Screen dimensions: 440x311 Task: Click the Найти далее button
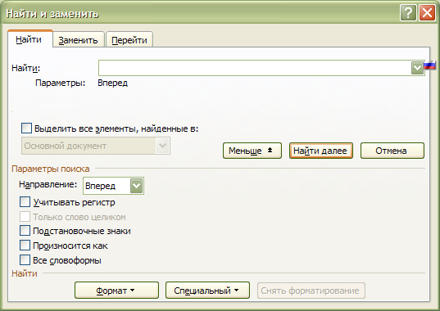tap(320, 151)
